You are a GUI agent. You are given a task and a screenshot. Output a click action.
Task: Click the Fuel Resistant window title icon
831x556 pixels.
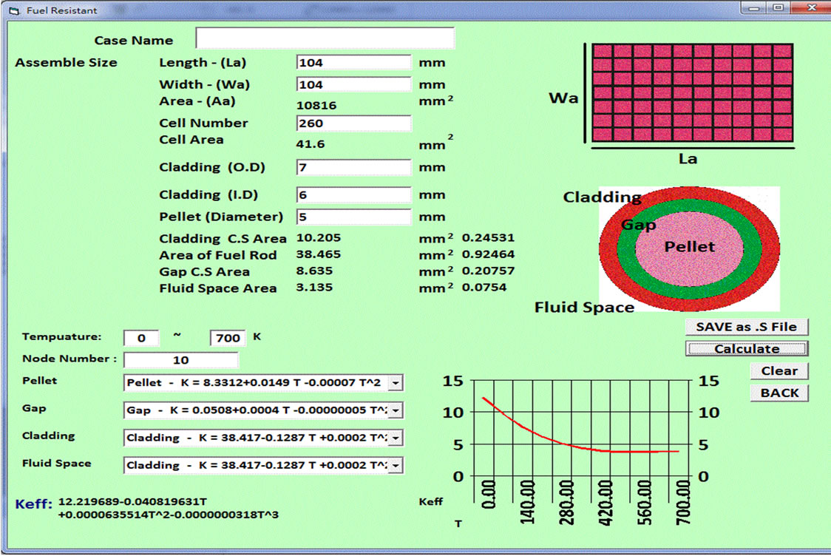coord(13,10)
